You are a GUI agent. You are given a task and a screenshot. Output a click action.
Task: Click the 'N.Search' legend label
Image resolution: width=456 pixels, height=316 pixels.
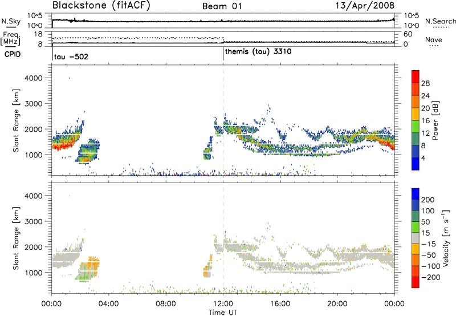pos(440,21)
